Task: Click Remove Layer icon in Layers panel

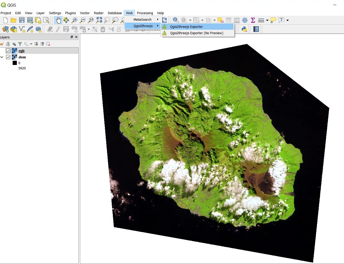Action: (x=48, y=44)
